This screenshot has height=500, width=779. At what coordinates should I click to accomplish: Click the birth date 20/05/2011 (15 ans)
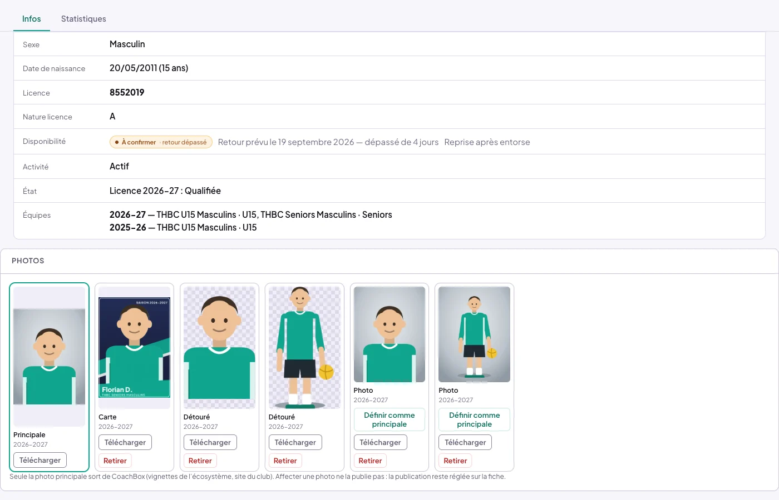tap(149, 68)
